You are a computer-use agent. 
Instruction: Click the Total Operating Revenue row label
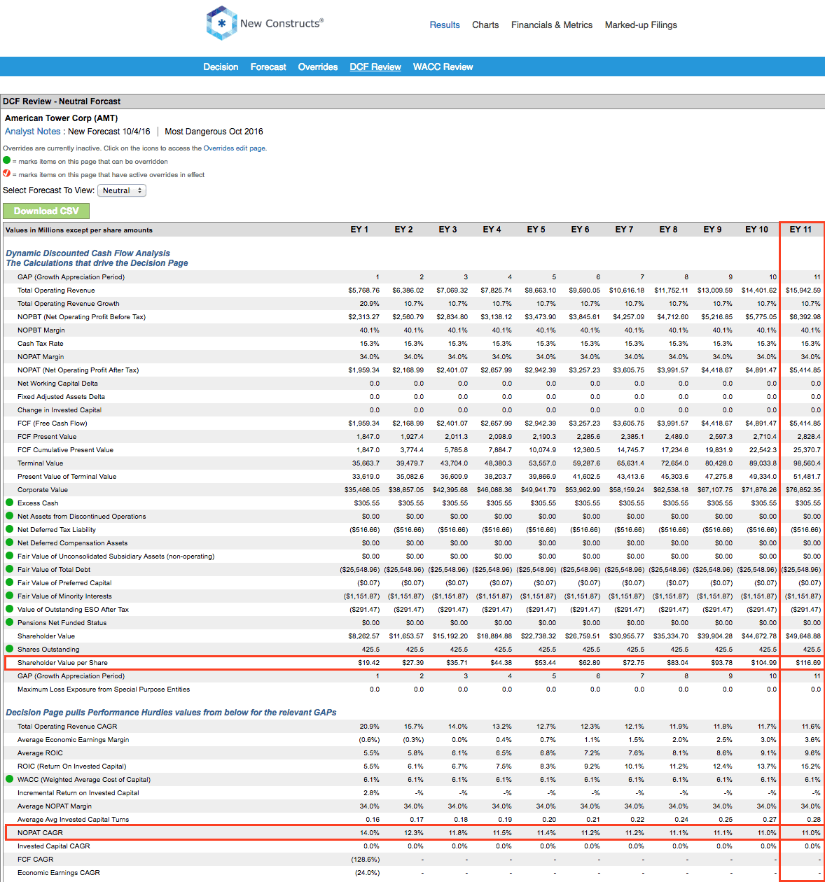pos(56,290)
